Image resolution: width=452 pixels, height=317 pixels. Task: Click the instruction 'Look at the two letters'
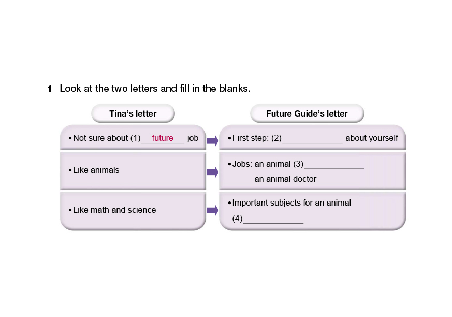[155, 89]
